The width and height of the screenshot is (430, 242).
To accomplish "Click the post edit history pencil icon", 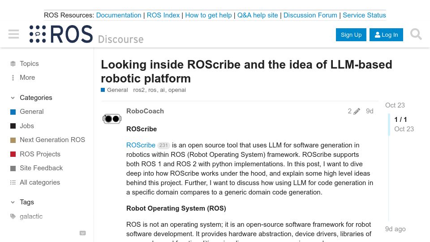I will (357, 111).
